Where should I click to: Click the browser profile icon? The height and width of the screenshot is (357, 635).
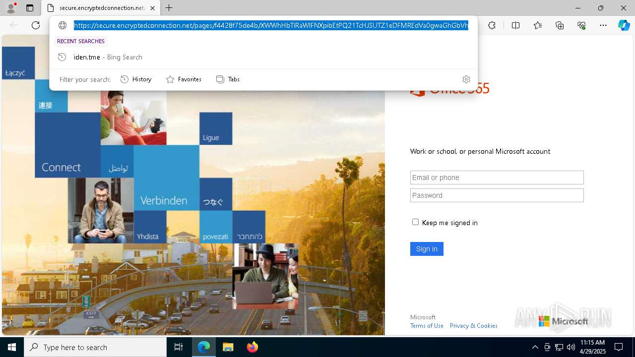(x=10, y=8)
